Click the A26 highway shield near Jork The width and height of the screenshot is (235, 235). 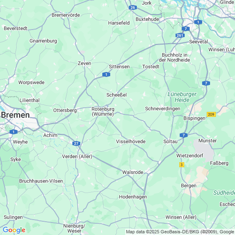coord(133,7)
